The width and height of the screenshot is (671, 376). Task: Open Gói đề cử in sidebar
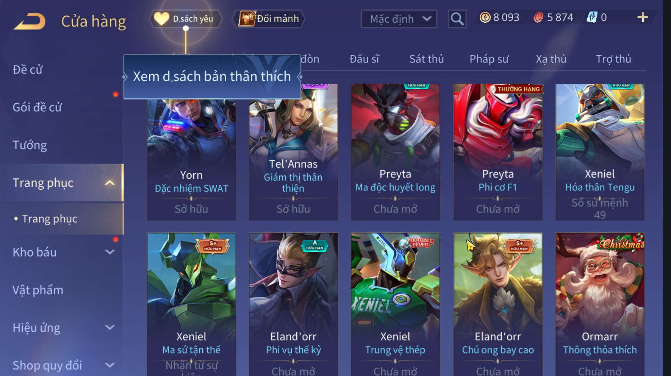37,108
